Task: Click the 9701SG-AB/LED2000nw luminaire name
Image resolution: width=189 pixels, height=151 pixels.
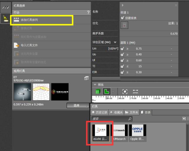Action: pyautogui.click(x=28, y=80)
